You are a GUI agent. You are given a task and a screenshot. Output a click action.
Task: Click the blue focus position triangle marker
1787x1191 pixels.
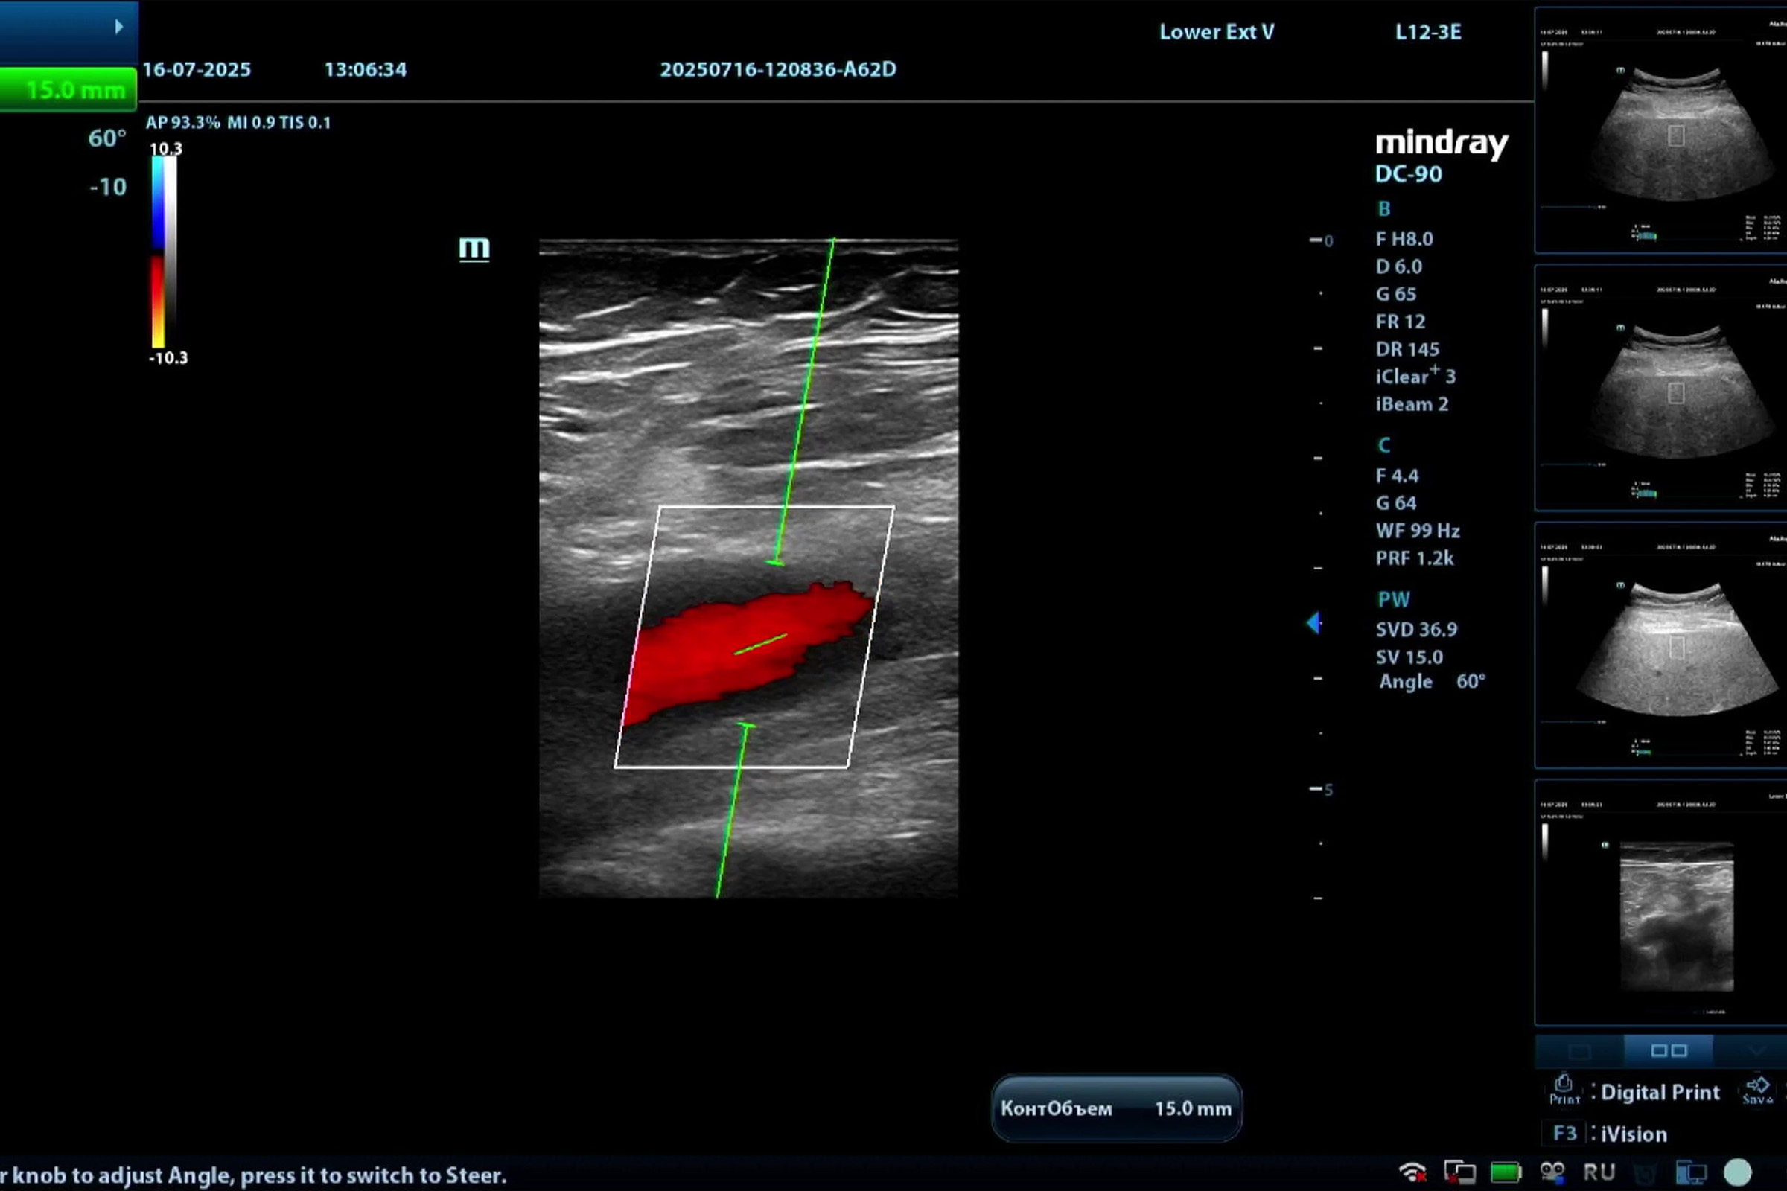coord(1313,624)
